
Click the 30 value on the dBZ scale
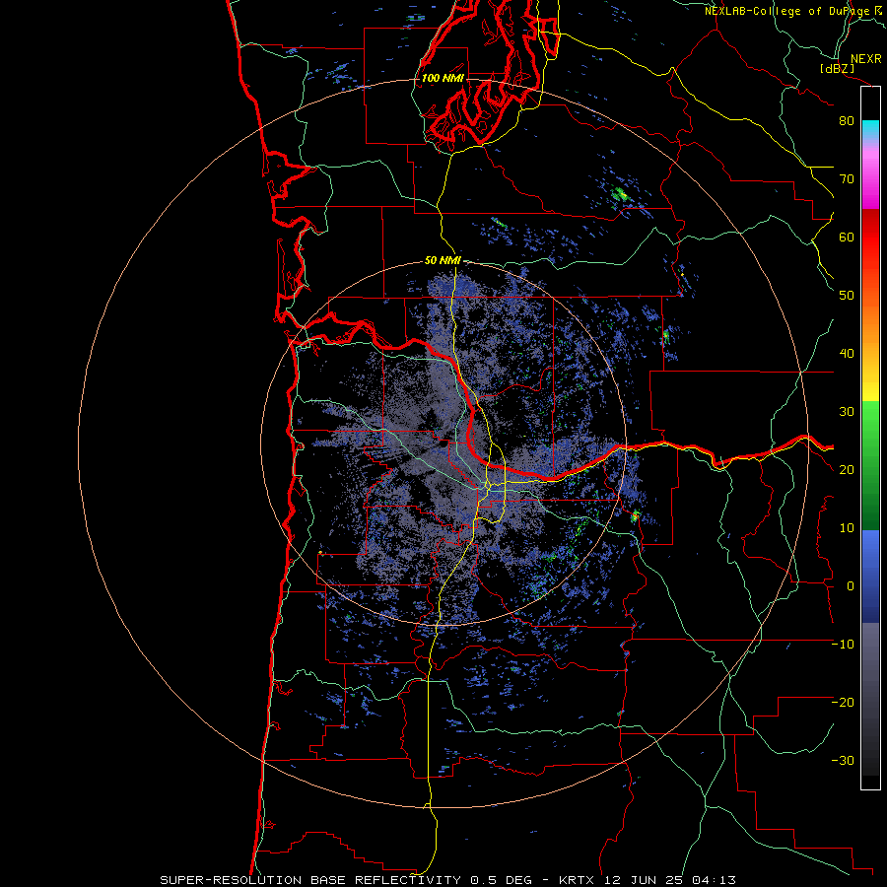pyautogui.click(x=847, y=412)
